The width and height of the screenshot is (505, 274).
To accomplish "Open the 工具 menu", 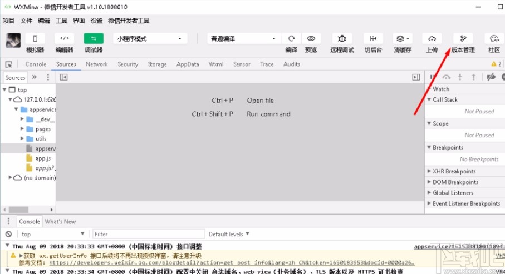I will point(61,21).
